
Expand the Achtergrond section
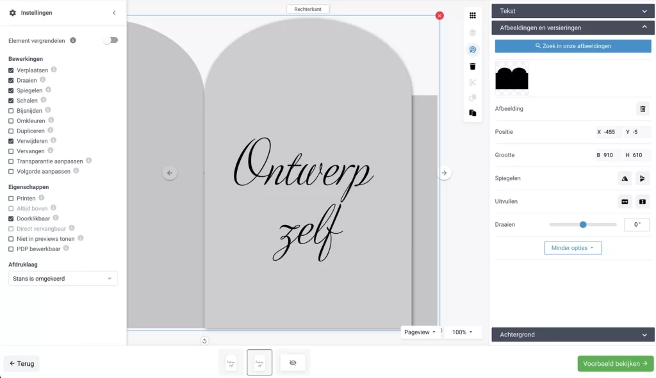point(573,334)
